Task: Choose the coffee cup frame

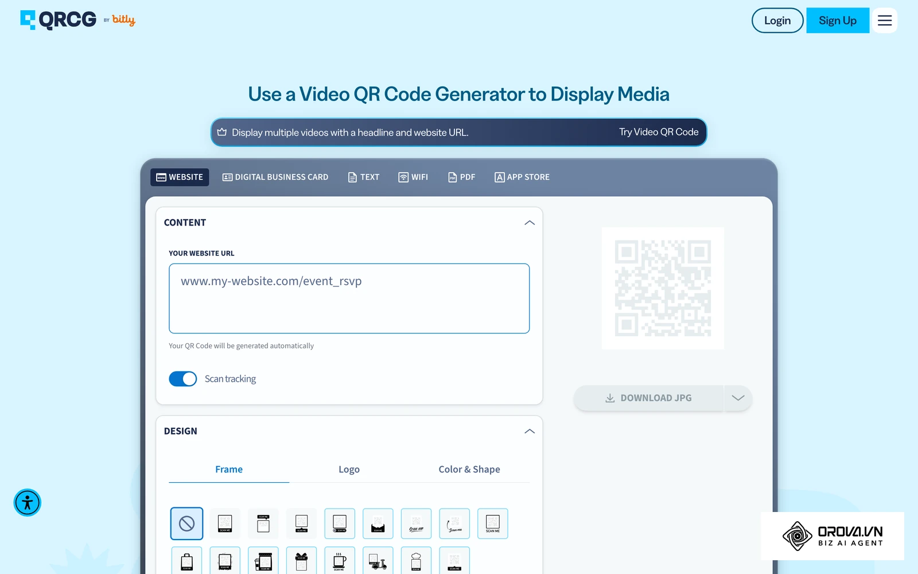Action: click(340, 561)
